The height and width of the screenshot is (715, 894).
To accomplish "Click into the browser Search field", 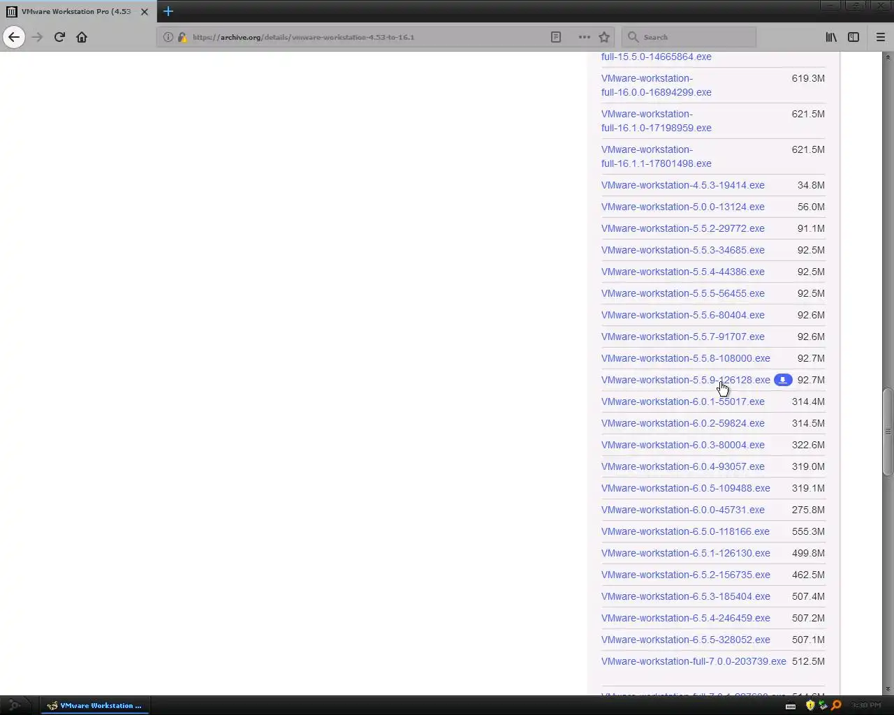I will pyautogui.click(x=689, y=37).
